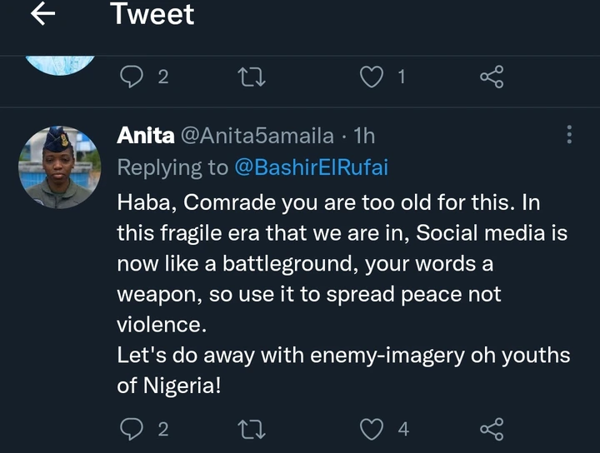The width and height of the screenshot is (600, 453).
Task: Visit the @BashirElRufai mention link
Action: tap(312, 167)
